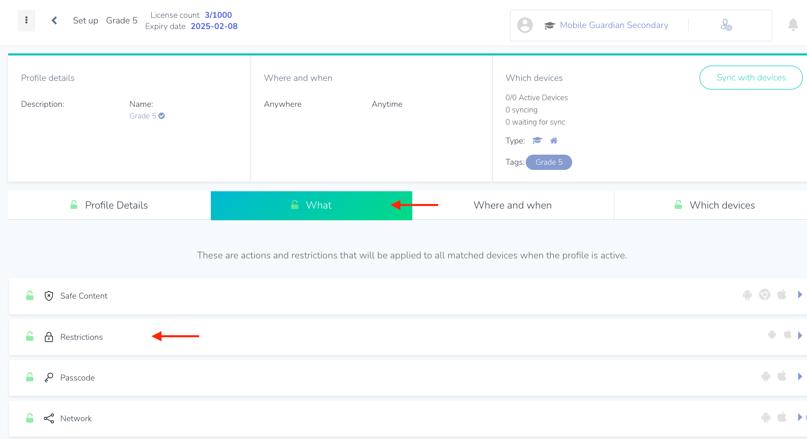Click the Android icon in Safe Content row
This screenshot has width=807, height=439.
747,295
